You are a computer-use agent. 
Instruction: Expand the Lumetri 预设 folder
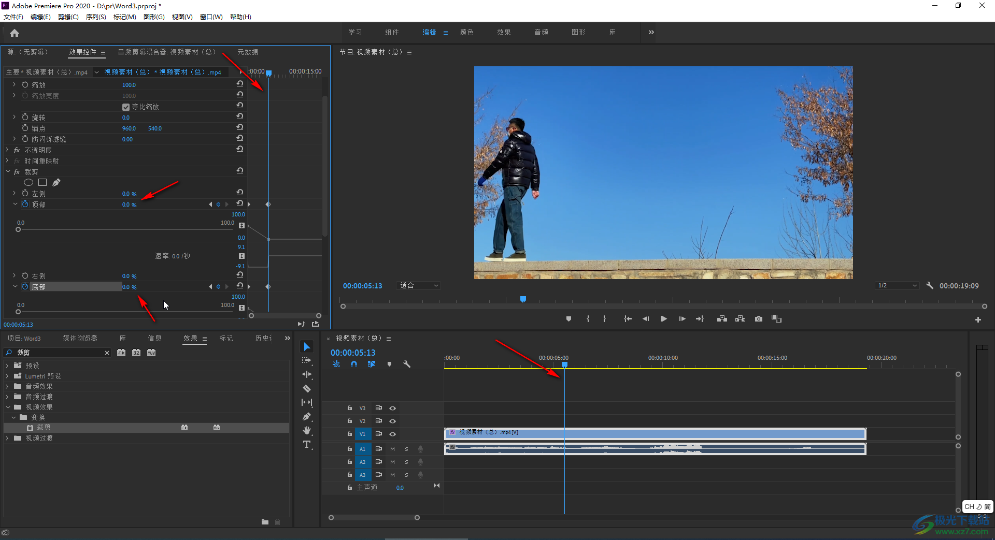coord(7,376)
